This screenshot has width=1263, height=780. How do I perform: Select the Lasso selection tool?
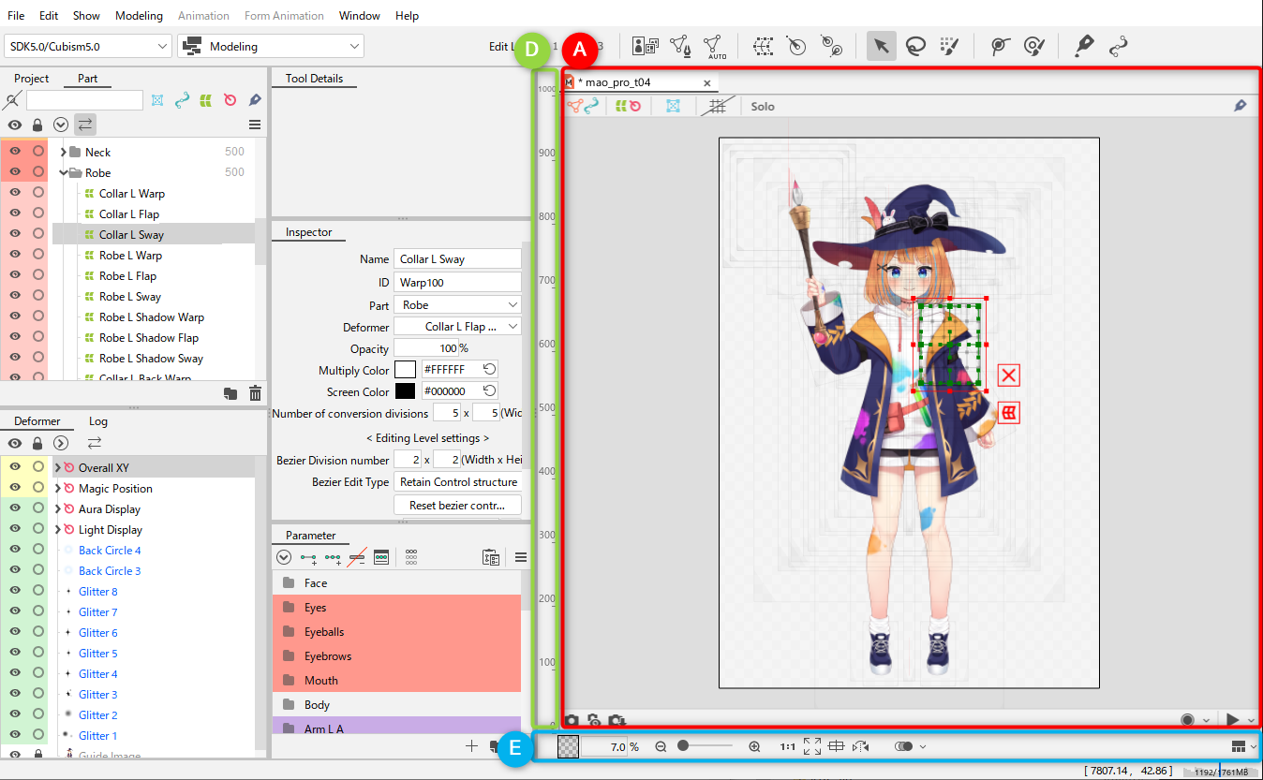(915, 46)
